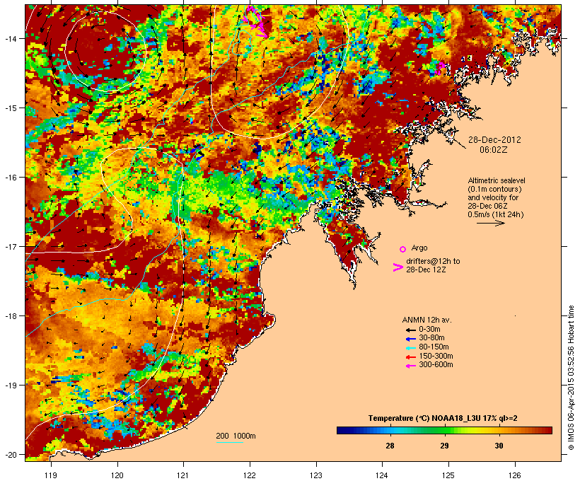Click the "Temperature (°C) NOAA18_L3U" title
580x481 pixels.
click(x=424, y=418)
